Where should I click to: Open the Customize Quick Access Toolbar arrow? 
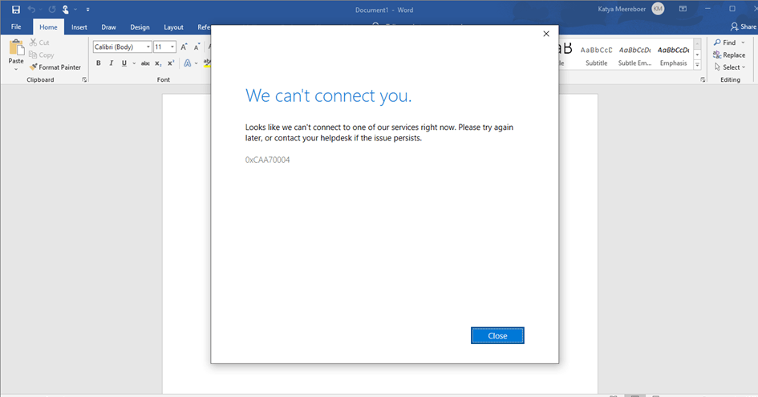click(87, 10)
